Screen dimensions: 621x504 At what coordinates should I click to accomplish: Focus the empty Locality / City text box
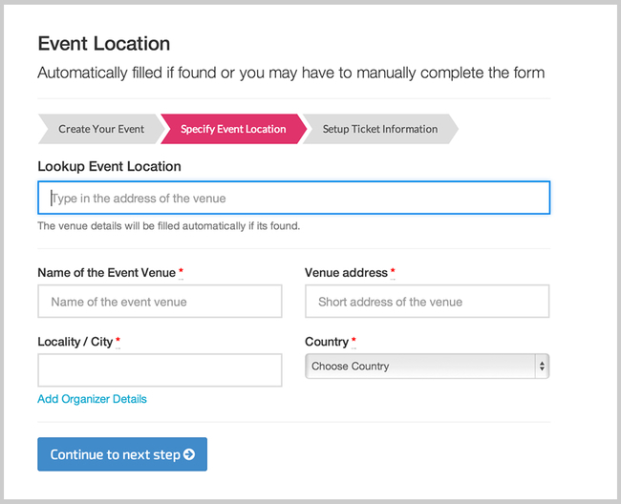pyautogui.click(x=160, y=370)
